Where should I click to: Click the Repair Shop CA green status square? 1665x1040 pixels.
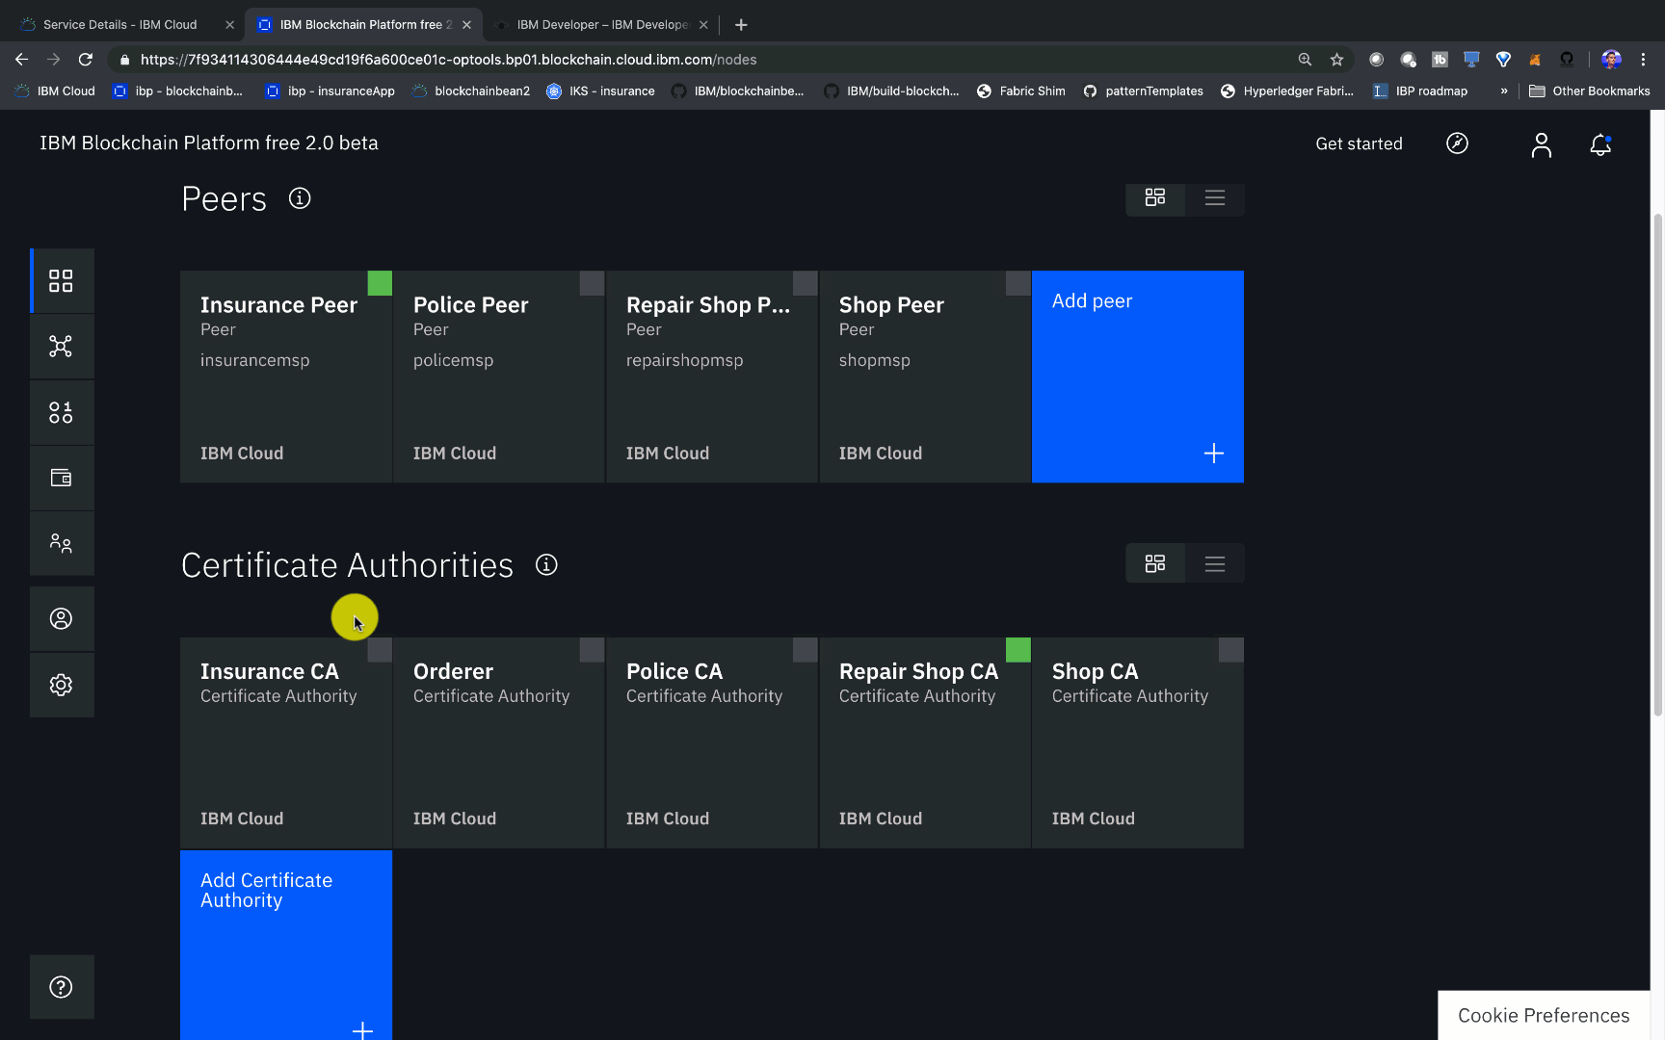tap(1018, 650)
